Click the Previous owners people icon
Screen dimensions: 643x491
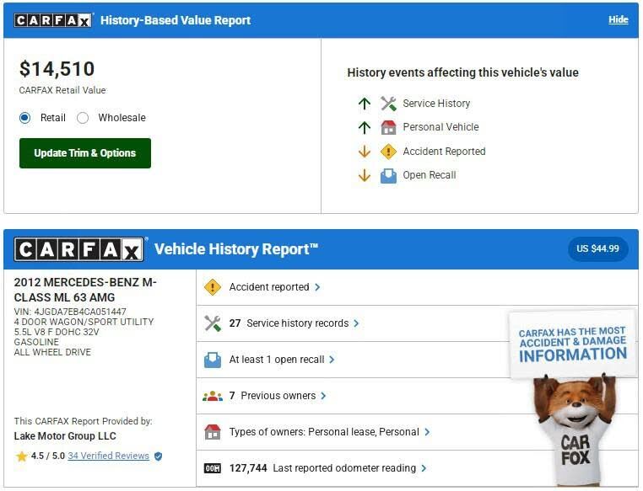[x=213, y=396]
